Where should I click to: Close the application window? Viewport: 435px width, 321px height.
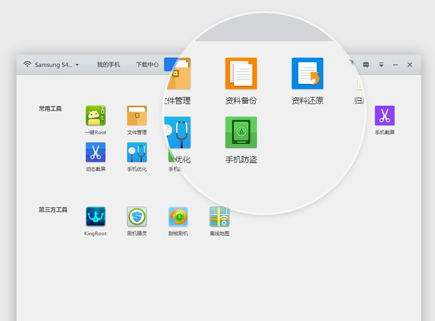(410, 65)
